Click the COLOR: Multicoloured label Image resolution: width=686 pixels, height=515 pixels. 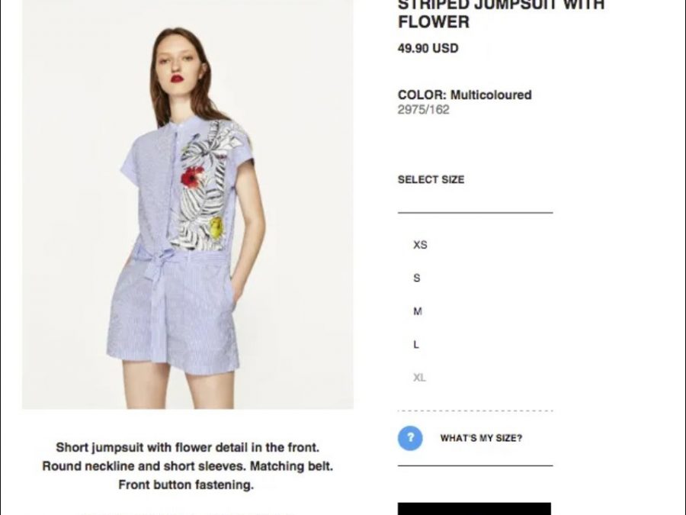465,95
